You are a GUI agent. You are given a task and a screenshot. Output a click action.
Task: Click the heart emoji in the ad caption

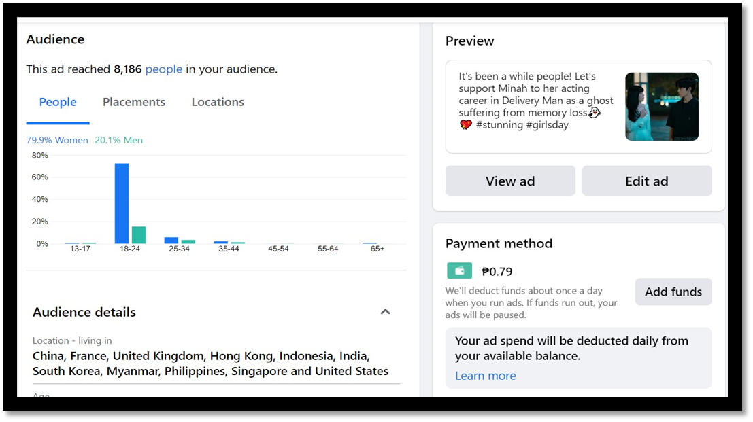pos(466,125)
